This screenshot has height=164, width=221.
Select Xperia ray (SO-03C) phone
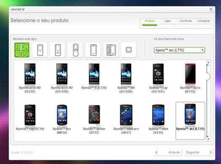[158, 78]
